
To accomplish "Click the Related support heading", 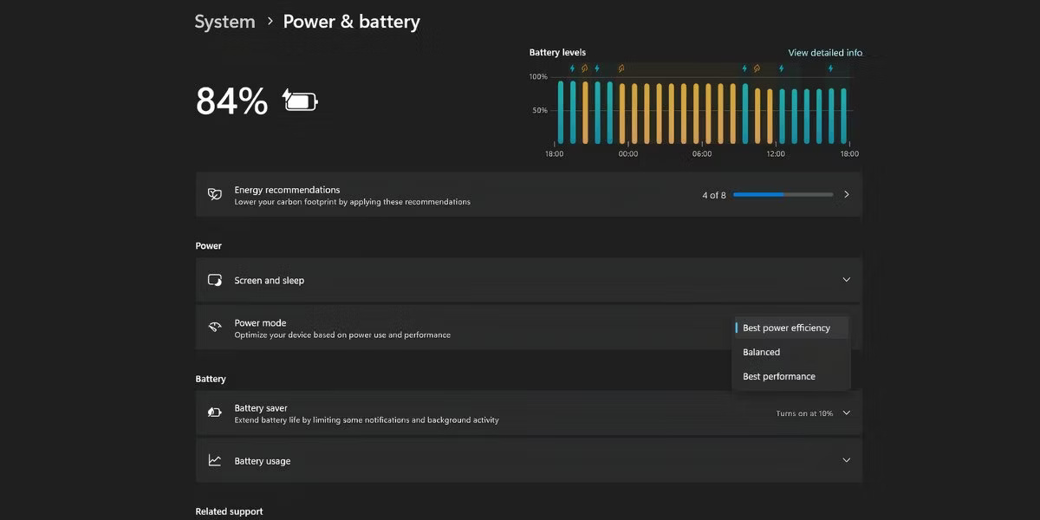I will coord(229,511).
